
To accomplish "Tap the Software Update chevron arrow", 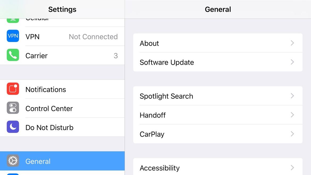I will 292,62.
